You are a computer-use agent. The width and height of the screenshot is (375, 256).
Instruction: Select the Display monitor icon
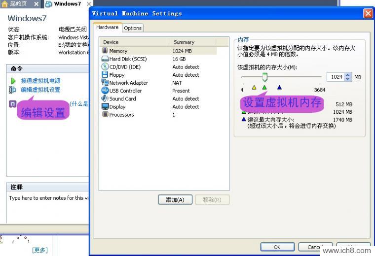[x=105, y=106]
